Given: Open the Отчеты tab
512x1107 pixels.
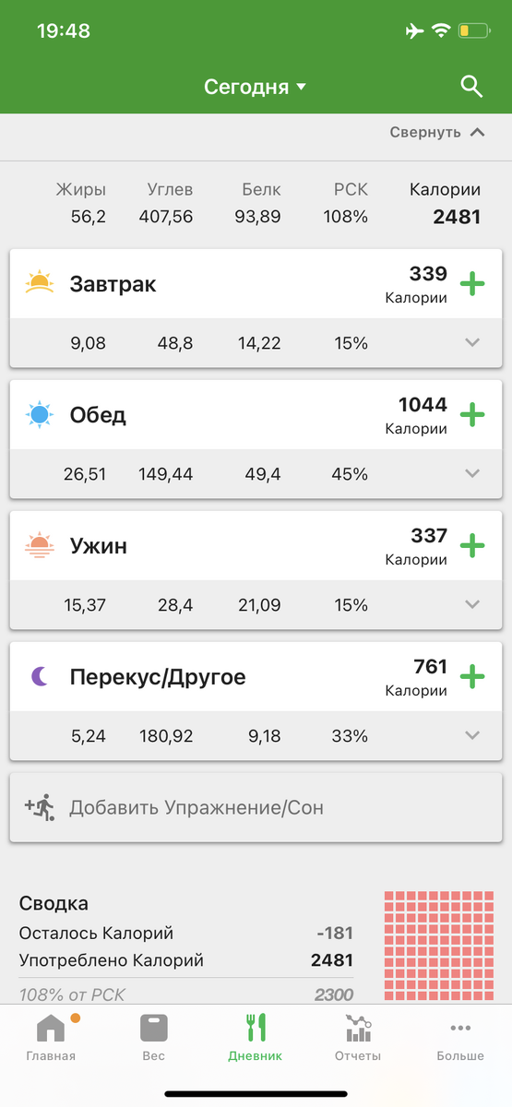Looking at the screenshot, I should [x=358, y=1038].
